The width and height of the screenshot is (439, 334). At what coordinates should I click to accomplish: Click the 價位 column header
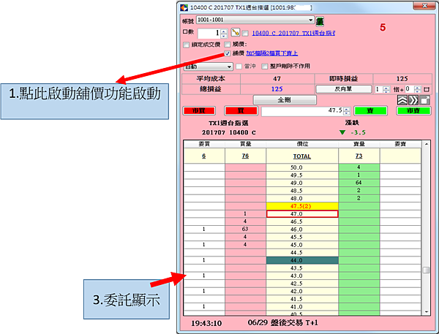(302, 144)
